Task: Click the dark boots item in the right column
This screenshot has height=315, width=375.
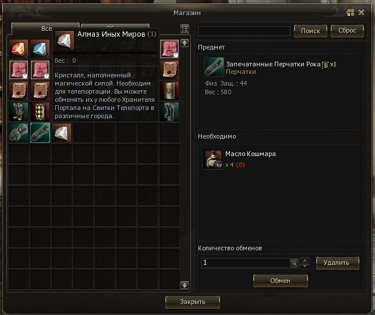Action: coord(169,112)
